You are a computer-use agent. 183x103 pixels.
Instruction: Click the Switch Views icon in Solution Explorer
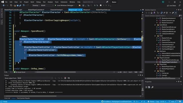(154, 13)
